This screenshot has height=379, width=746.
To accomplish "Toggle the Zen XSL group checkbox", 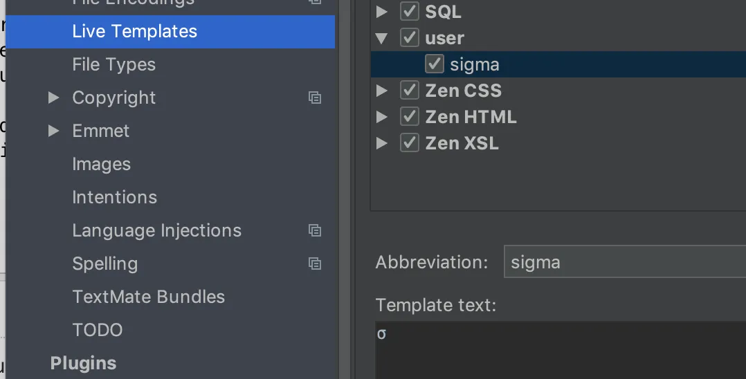I will (410, 143).
